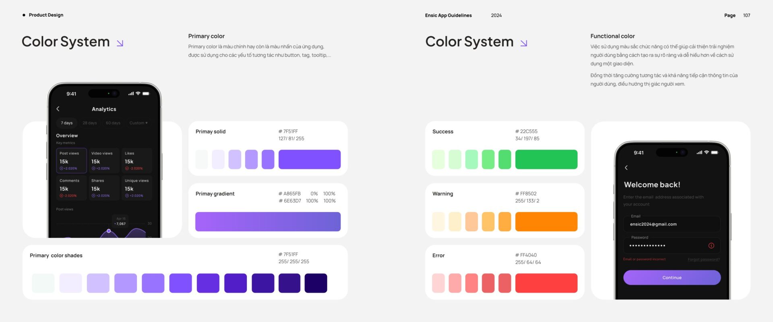Click the Continue button

pyautogui.click(x=672, y=278)
